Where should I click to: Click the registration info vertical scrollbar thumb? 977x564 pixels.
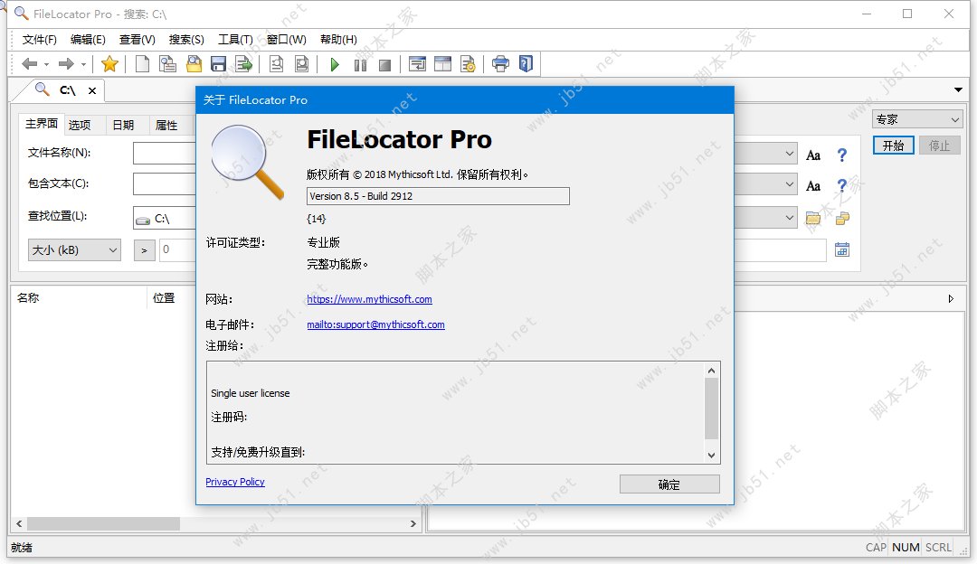pos(712,409)
